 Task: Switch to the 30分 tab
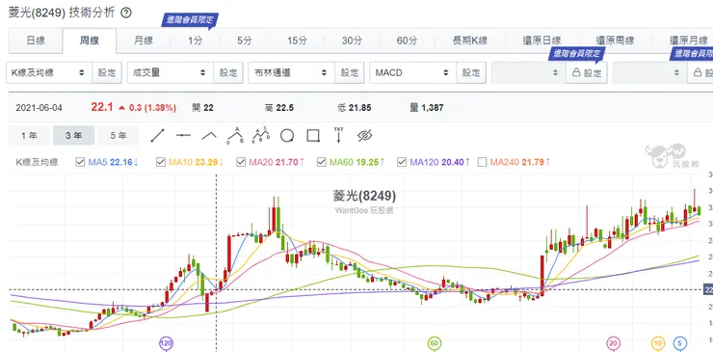tap(352, 41)
